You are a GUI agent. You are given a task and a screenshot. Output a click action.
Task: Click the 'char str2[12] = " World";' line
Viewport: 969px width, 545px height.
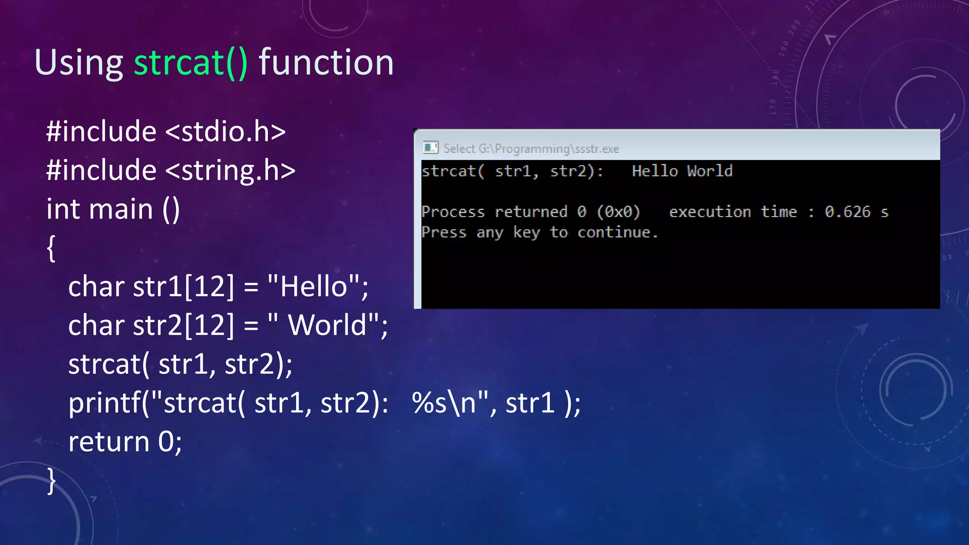pos(228,325)
